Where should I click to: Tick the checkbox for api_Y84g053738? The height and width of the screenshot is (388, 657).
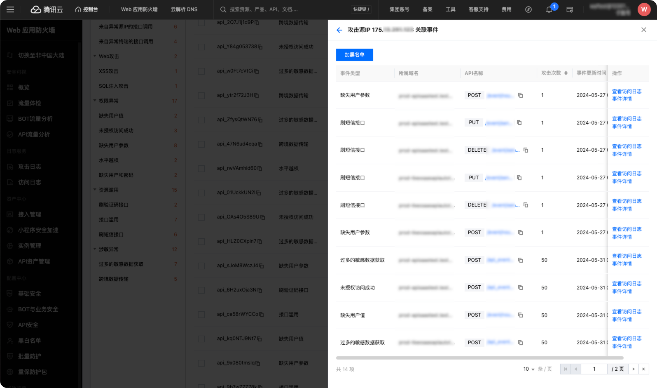tap(201, 47)
